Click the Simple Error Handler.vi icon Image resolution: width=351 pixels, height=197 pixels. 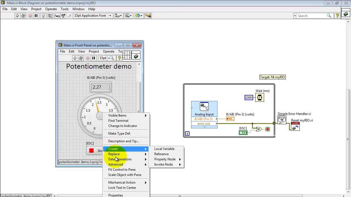pyautogui.click(x=282, y=120)
